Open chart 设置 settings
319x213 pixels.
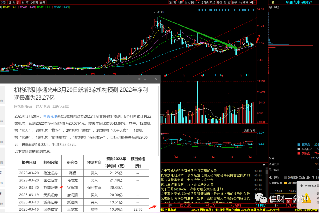(x=43, y=2)
